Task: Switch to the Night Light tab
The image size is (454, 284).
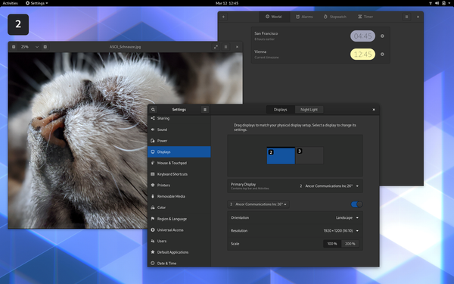Action: point(309,110)
